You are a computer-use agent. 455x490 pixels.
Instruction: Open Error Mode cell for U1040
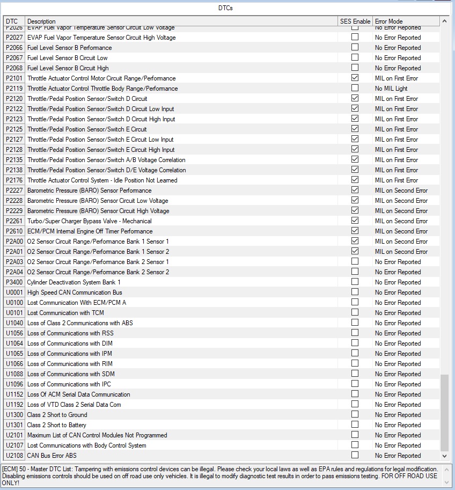[x=406, y=323]
